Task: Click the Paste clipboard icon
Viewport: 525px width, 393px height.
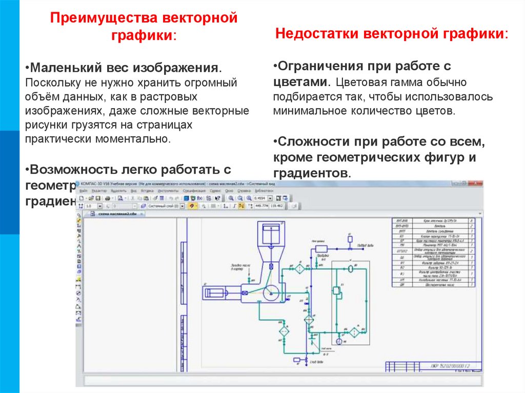Action: 146,198
